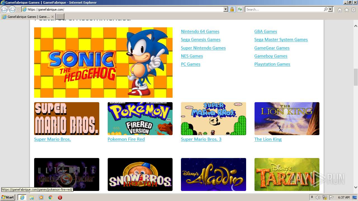Viewport: 358px width, 201px height.
Task: Click Snow Bros. thumbnail image
Action: click(140, 174)
